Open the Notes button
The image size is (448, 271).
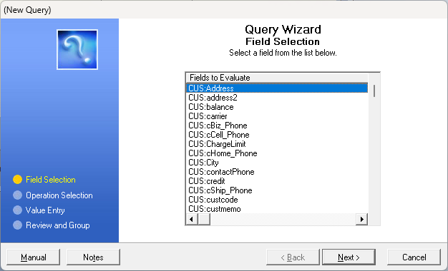[93, 257]
